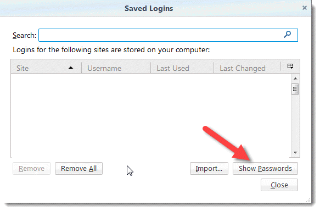320x211 pixels.
Task: Focus the Search input field
Action: [168, 35]
